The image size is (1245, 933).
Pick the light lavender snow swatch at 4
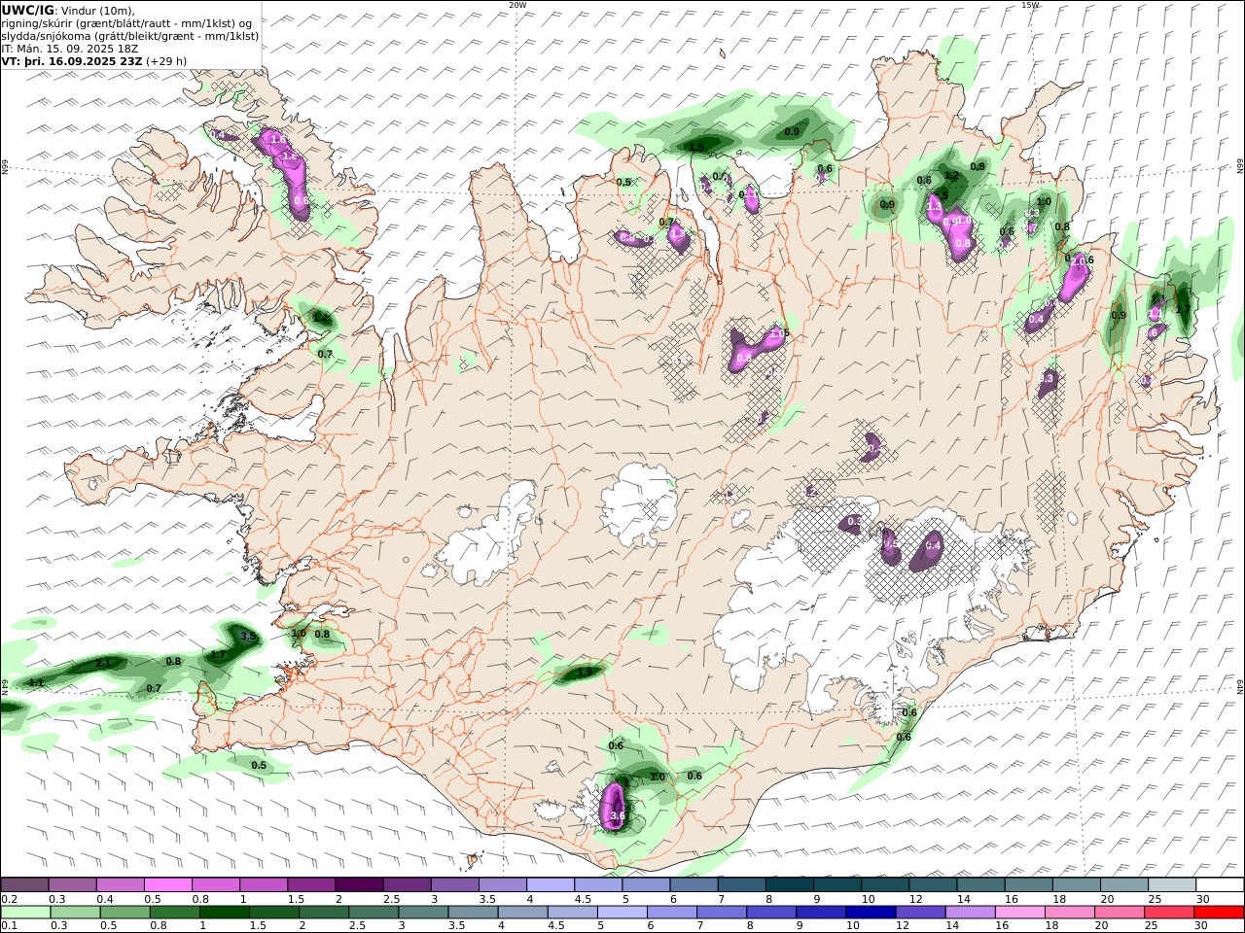[x=549, y=885]
